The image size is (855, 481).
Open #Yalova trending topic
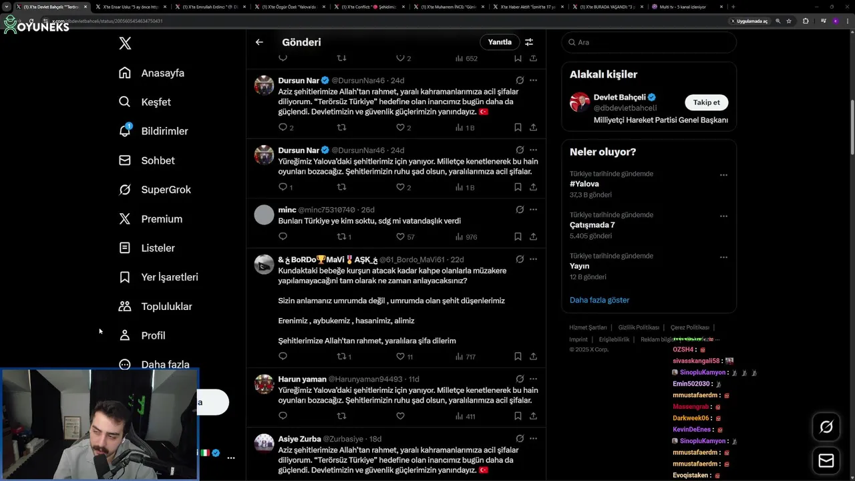584,184
